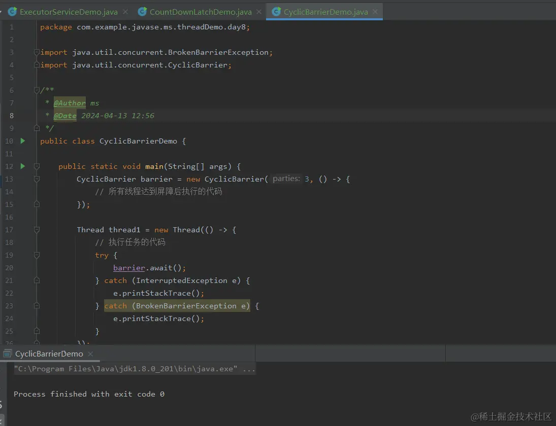Click the CountDownLatchDemo.java class file icon
556x426 pixels.
click(142, 12)
